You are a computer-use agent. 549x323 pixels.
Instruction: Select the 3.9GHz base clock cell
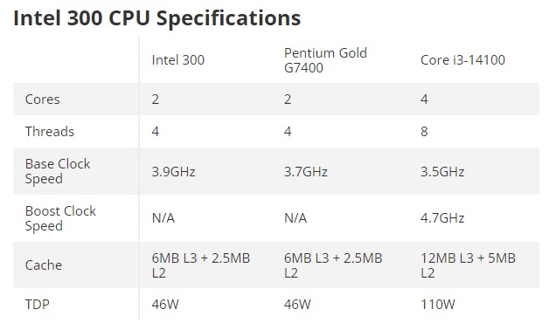point(173,172)
